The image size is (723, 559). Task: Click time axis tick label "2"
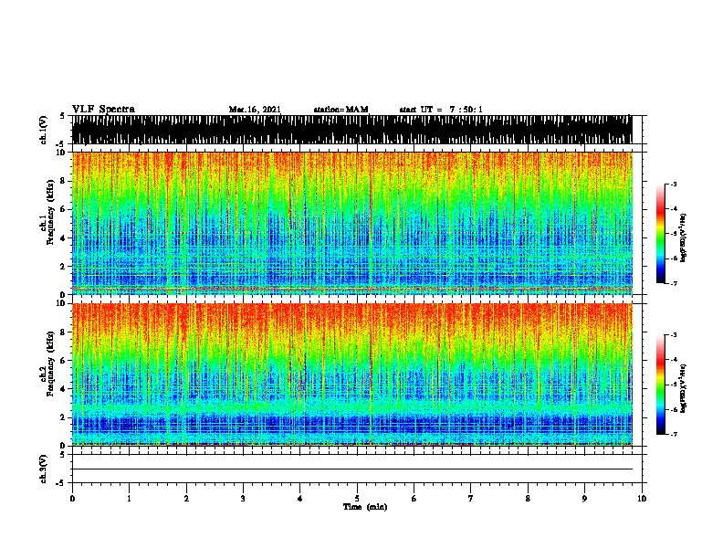(186, 499)
